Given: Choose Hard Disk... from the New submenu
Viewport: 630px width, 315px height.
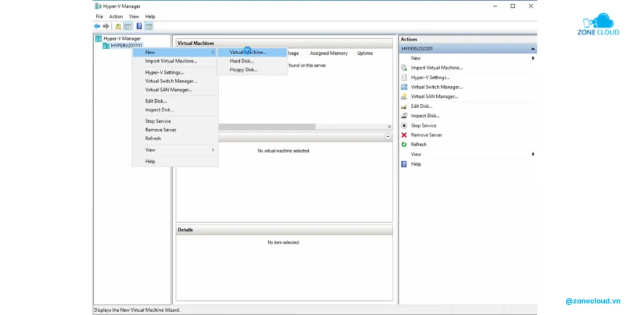Looking at the screenshot, I should 252,61.
